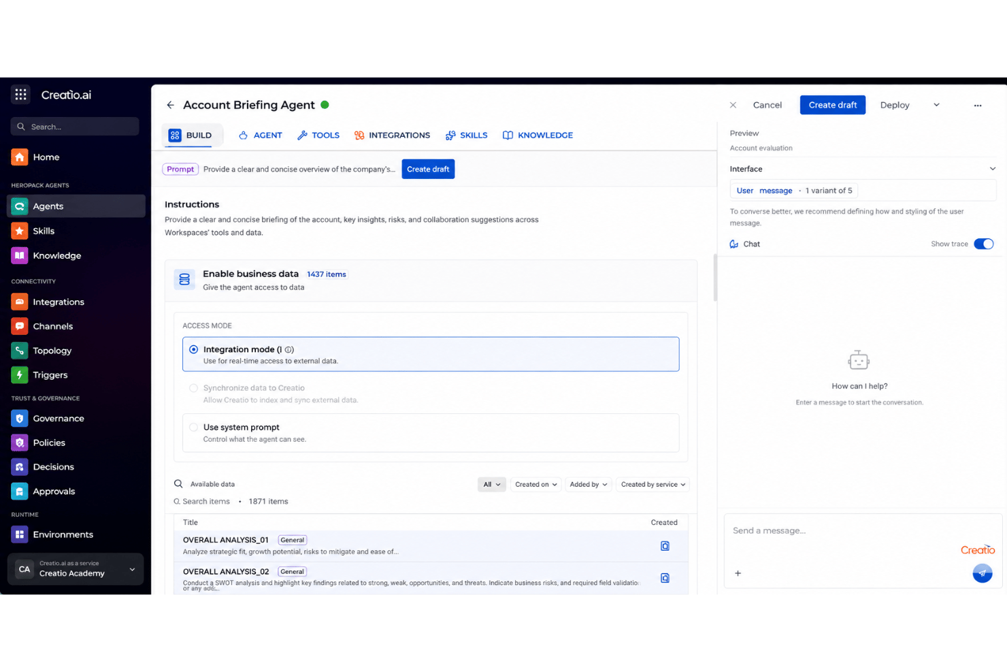Switch to the KNOWLEDGE tab
The image size is (1007, 672).
coord(538,135)
